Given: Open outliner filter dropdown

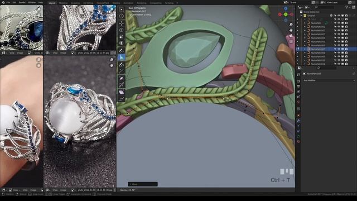Looking at the screenshot, I should [348, 7].
